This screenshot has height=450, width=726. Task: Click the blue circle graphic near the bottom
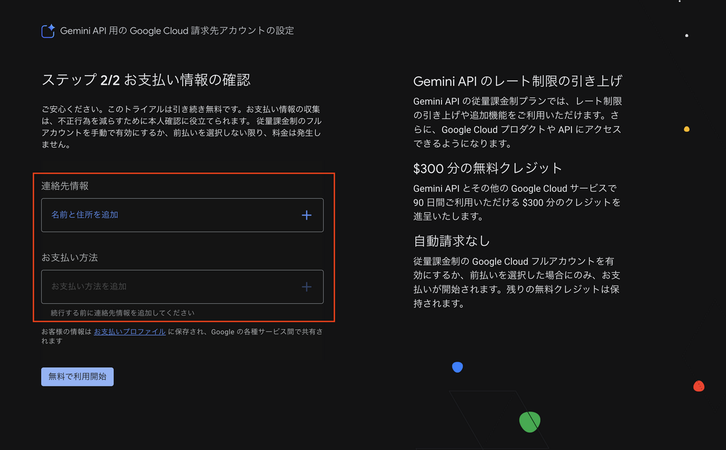point(457,367)
